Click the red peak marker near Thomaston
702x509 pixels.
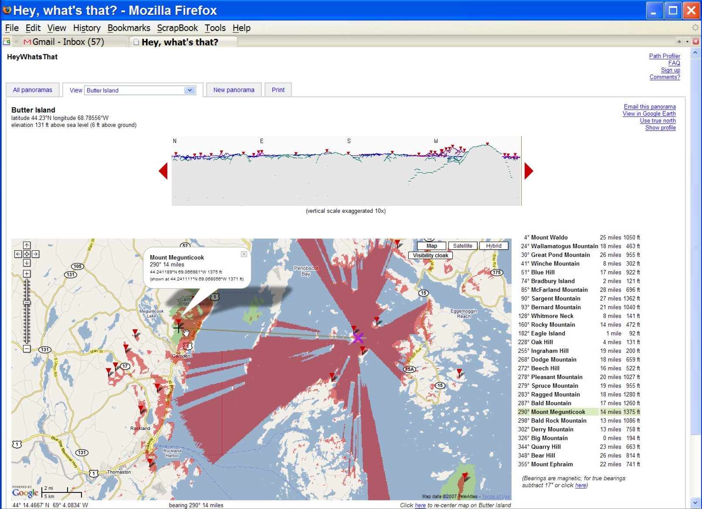[150, 462]
